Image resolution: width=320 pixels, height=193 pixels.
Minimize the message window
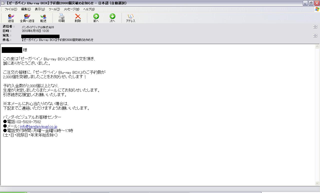coord(305,3)
